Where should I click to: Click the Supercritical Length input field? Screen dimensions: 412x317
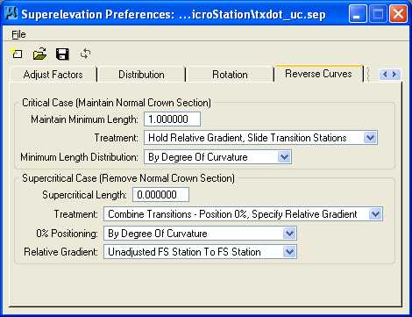coord(161,195)
